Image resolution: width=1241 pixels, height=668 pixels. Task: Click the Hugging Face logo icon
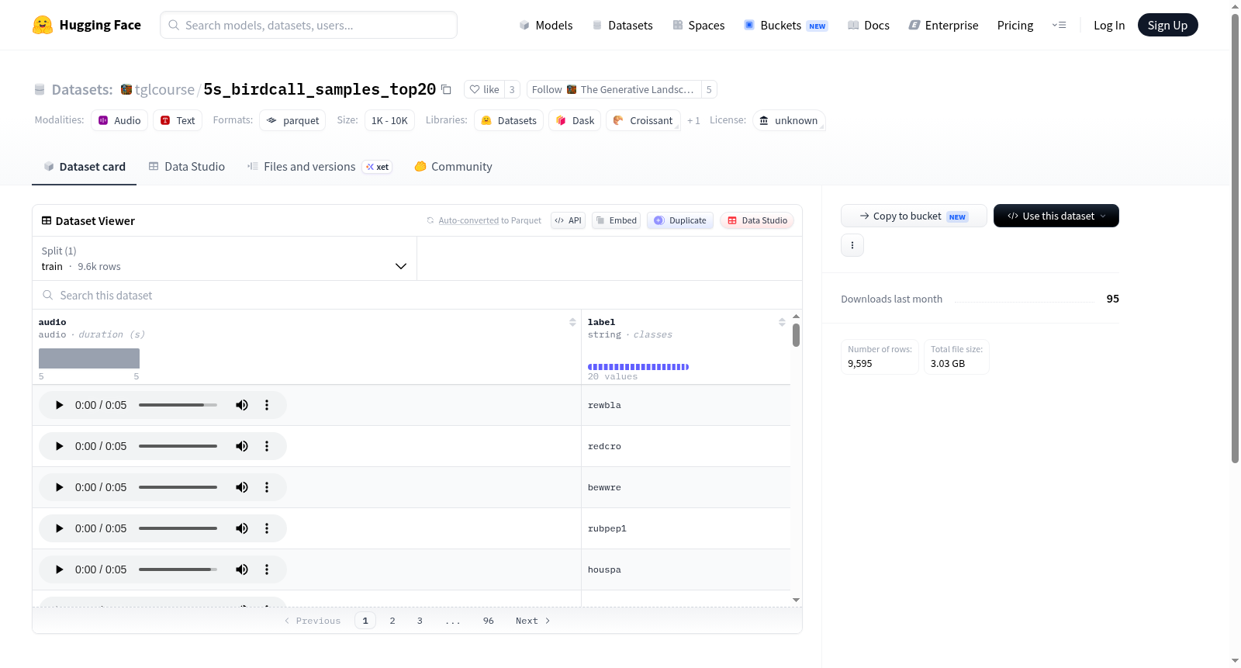[43, 25]
